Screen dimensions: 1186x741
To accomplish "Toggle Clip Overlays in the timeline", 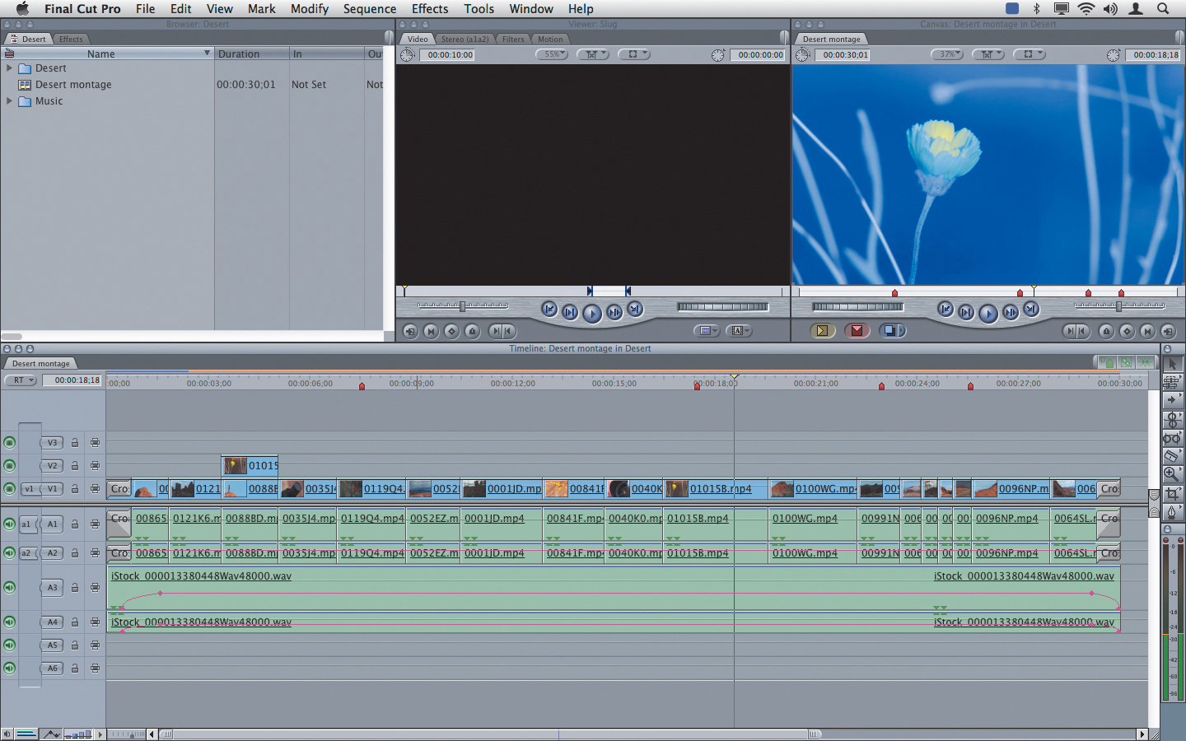I will [51, 734].
